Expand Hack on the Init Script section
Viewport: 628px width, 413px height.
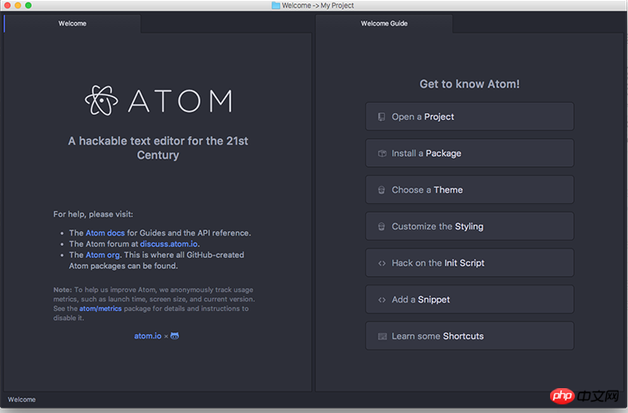[470, 263]
